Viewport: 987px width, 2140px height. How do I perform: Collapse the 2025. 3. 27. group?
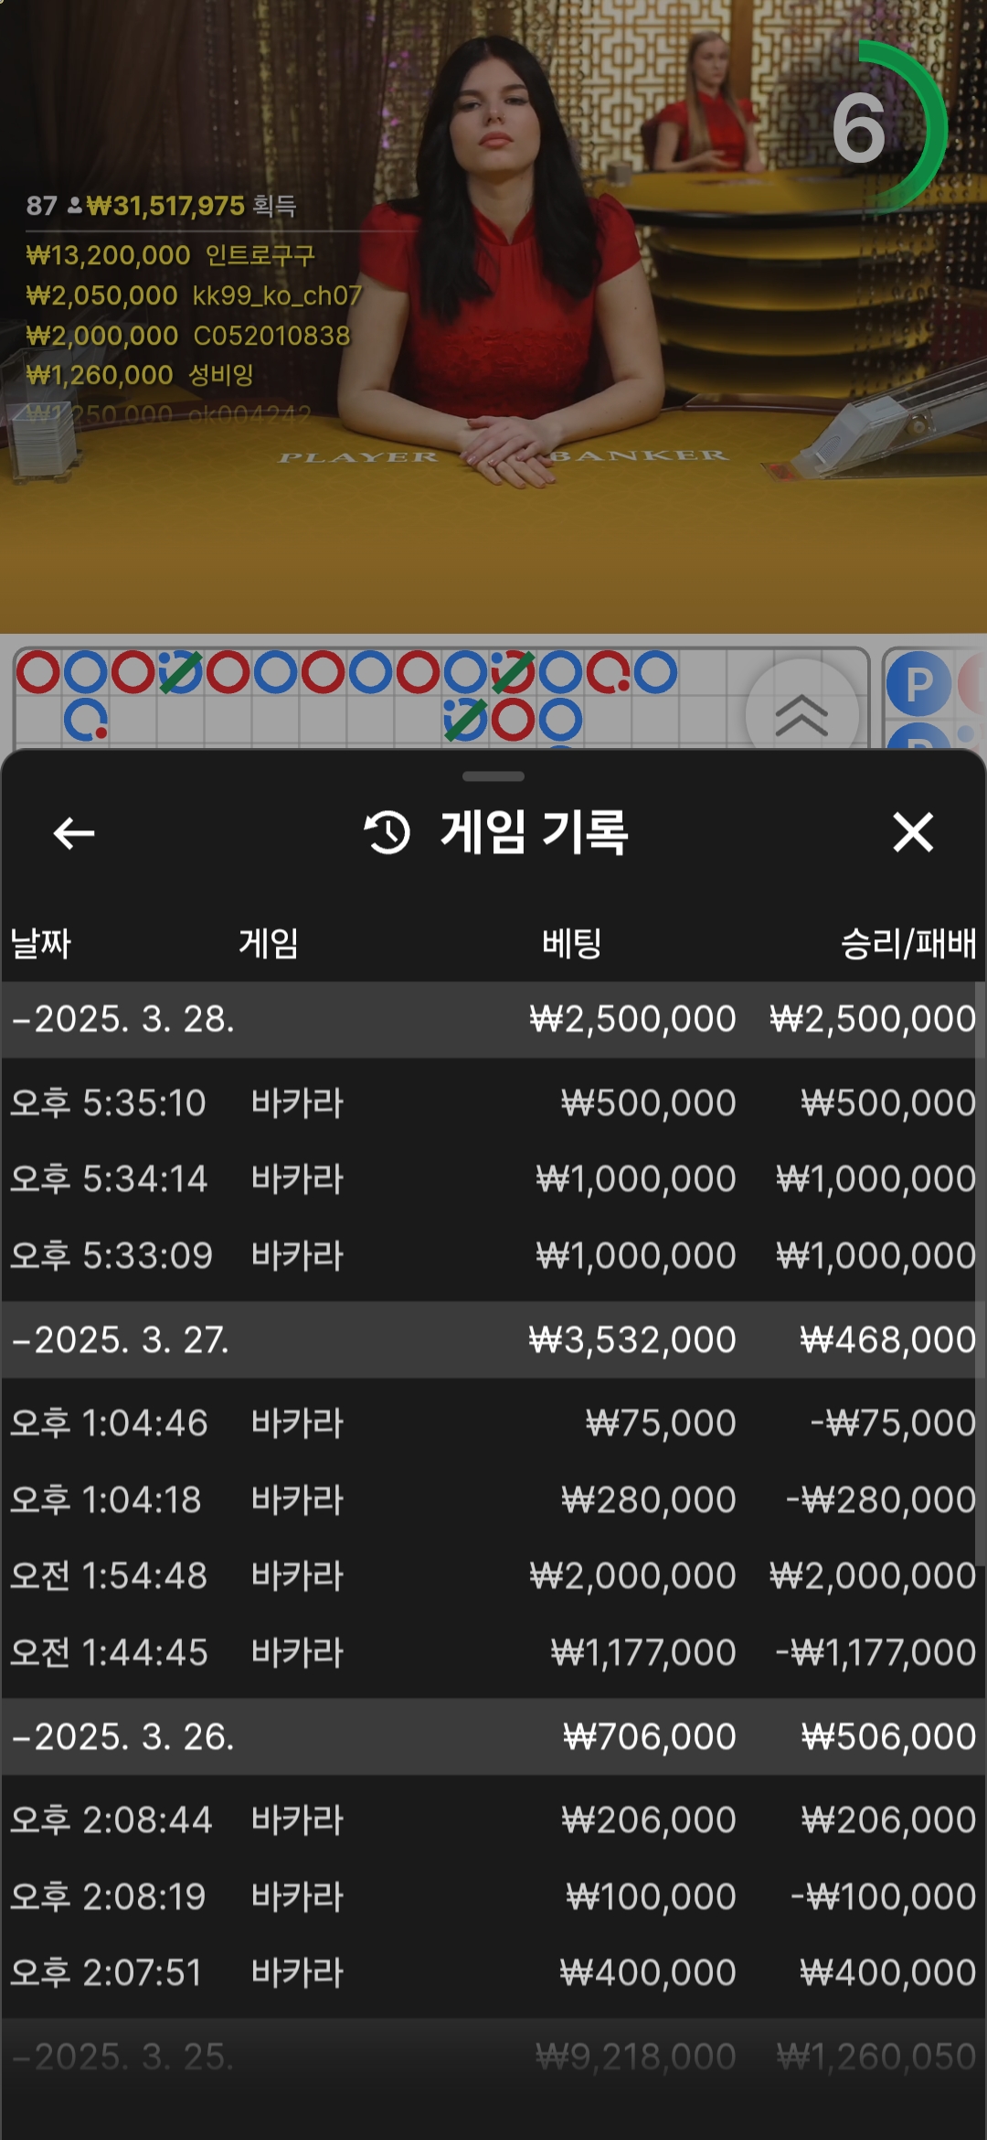493,1340
